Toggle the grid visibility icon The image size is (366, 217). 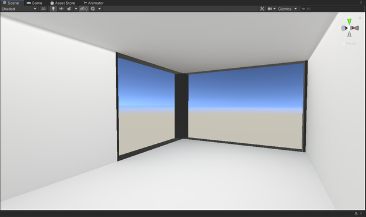[93, 9]
